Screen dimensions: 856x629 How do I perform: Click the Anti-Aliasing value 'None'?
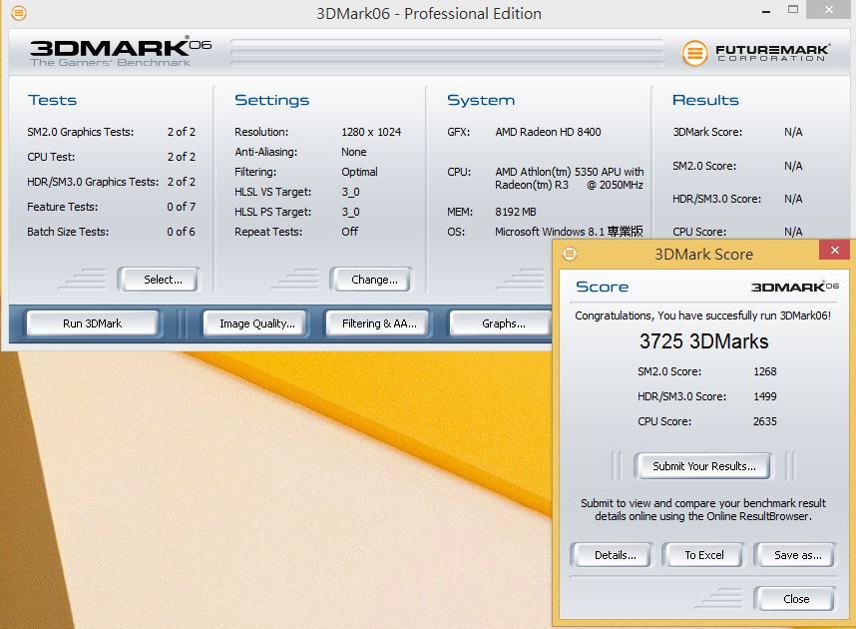[354, 152]
